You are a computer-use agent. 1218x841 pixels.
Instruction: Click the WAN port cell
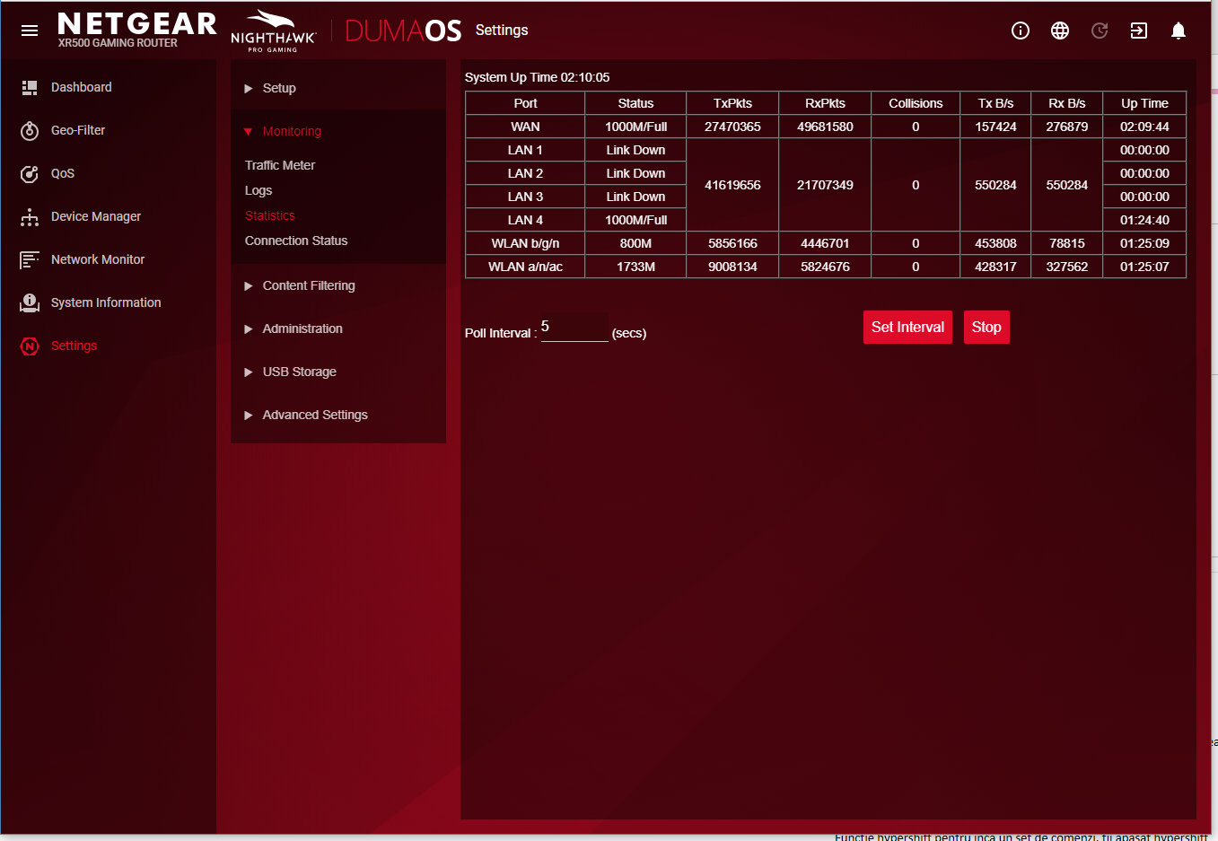pyautogui.click(x=525, y=127)
